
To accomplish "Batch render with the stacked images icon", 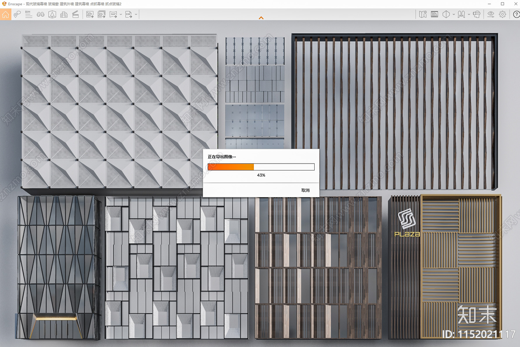I will click(101, 14).
